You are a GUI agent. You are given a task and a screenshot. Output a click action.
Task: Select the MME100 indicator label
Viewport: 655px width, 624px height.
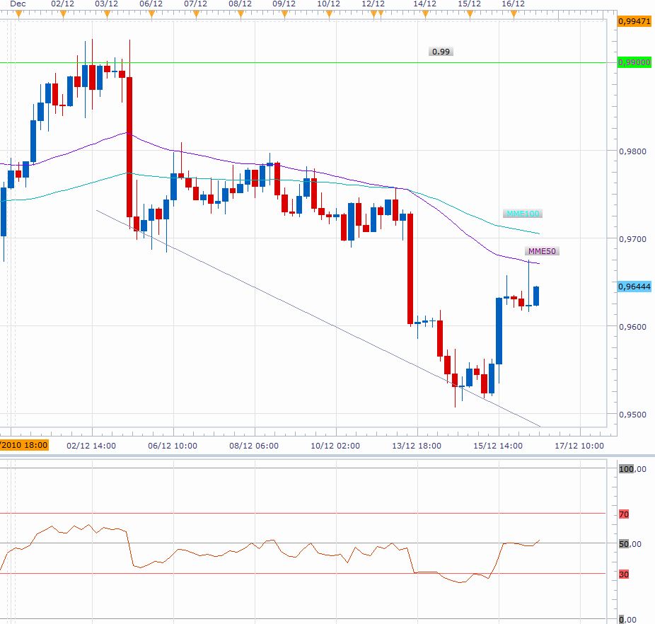[x=523, y=214]
